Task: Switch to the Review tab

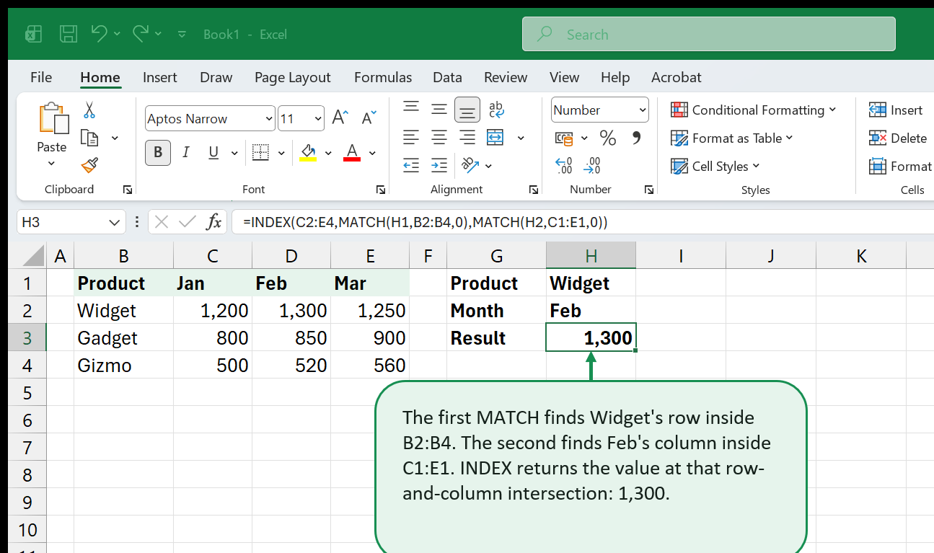Action: coord(506,77)
